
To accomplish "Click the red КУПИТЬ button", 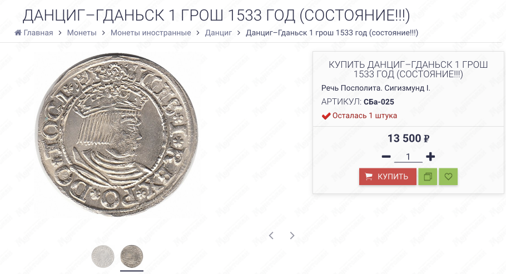I will pos(388,177).
